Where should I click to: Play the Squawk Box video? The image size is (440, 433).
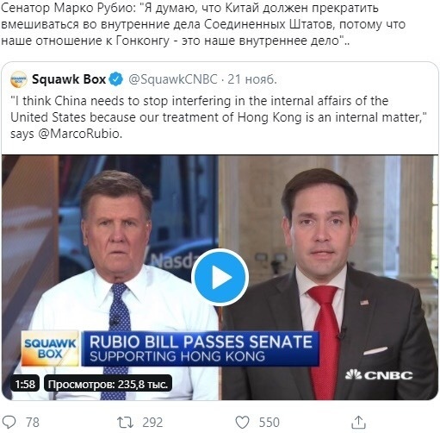[220, 278]
